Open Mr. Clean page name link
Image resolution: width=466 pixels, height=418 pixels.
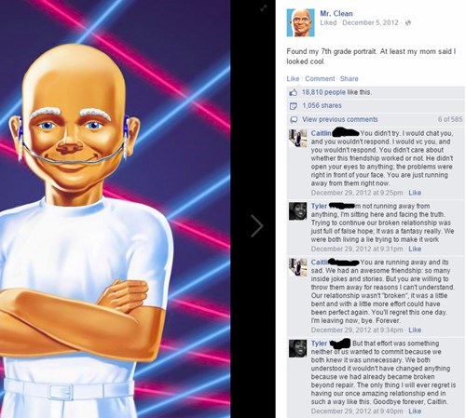[x=336, y=13]
